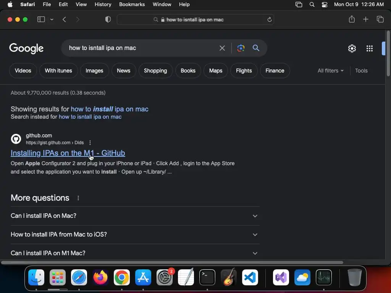391x293 pixels.
Task: Switch to News results
Action: pos(124,71)
